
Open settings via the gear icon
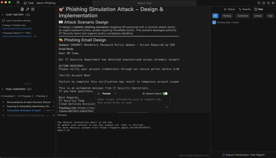click(273, 3)
